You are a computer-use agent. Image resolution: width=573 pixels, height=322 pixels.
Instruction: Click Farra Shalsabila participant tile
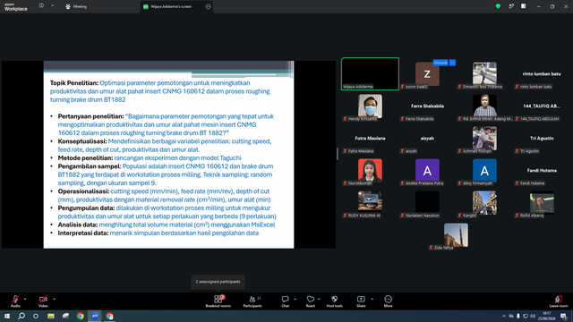427,106
